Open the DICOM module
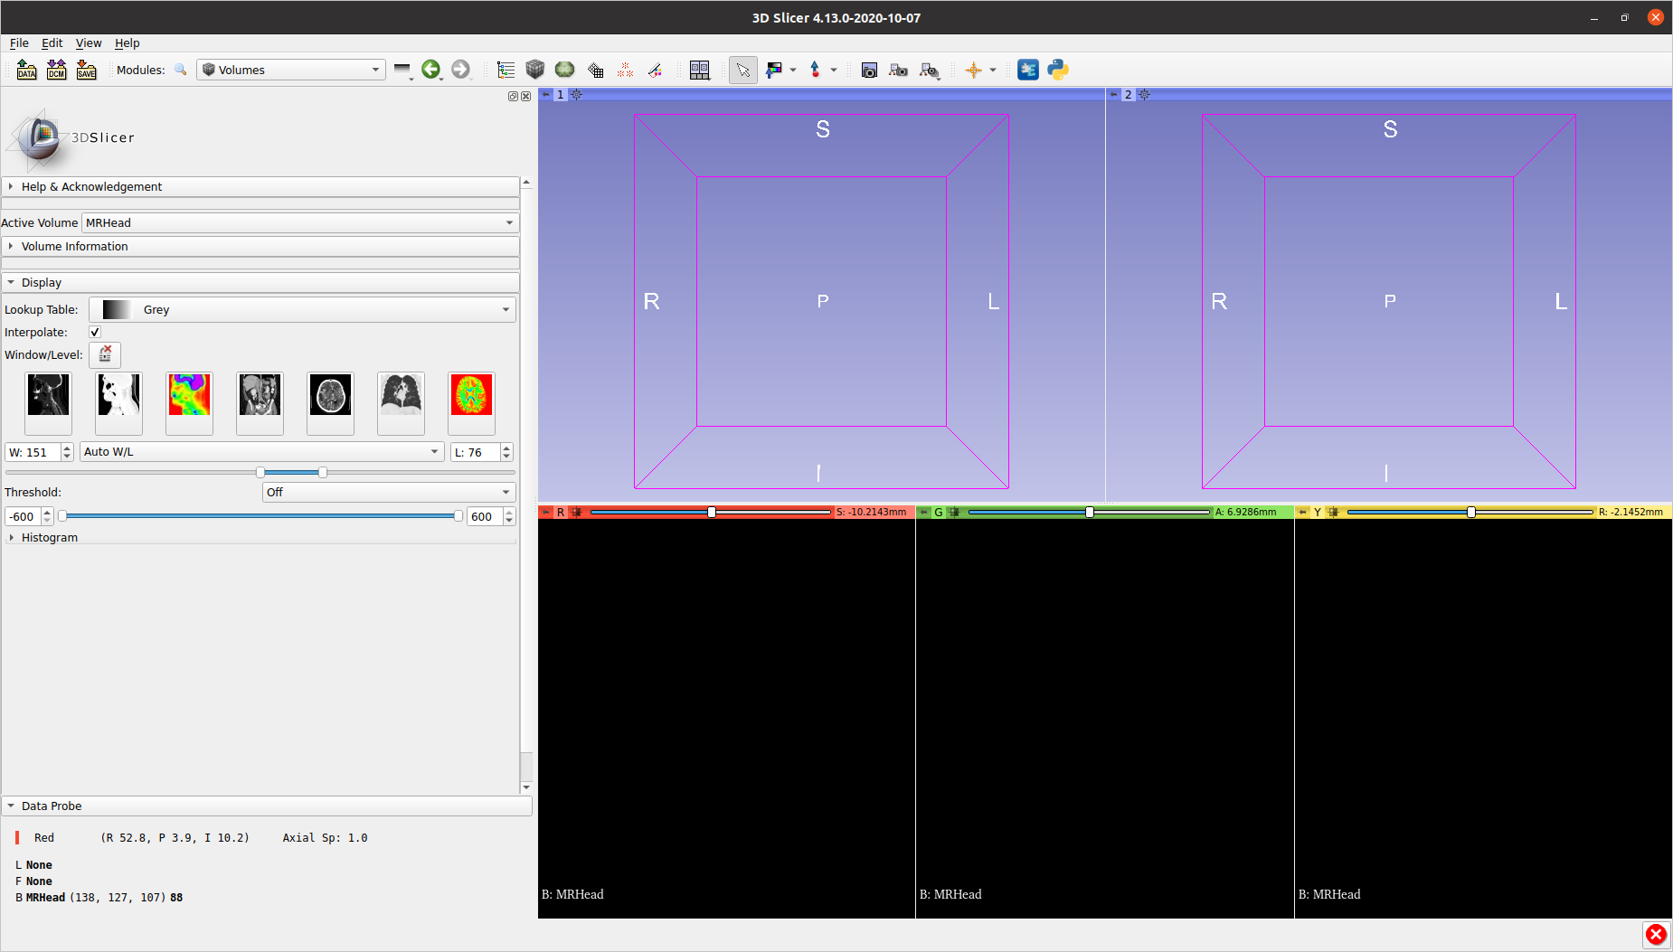This screenshot has width=1673, height=952. click(x=56, y=70)
